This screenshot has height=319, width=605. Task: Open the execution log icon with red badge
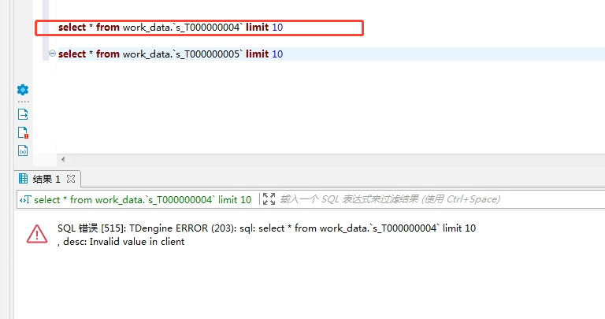point(23,132)
